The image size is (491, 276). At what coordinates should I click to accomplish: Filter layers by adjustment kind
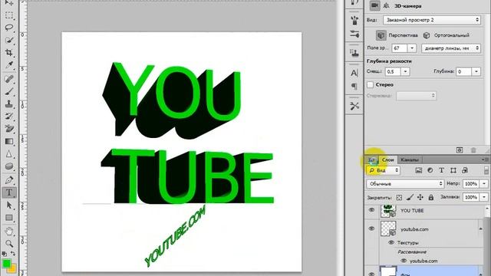click(430, 170)
